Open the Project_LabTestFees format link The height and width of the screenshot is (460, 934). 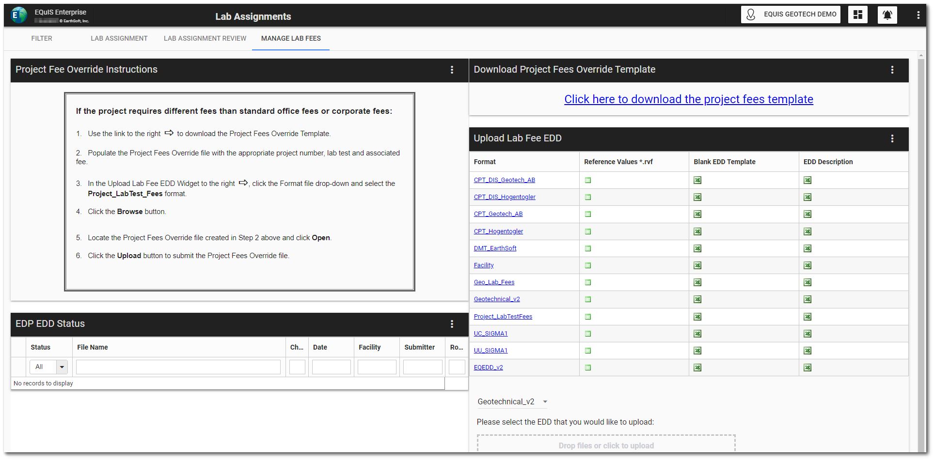(503, 317)
